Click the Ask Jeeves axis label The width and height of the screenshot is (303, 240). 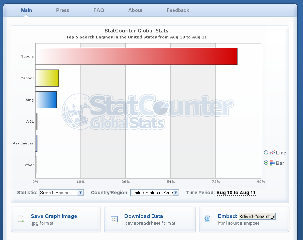[x=23, y=143]
